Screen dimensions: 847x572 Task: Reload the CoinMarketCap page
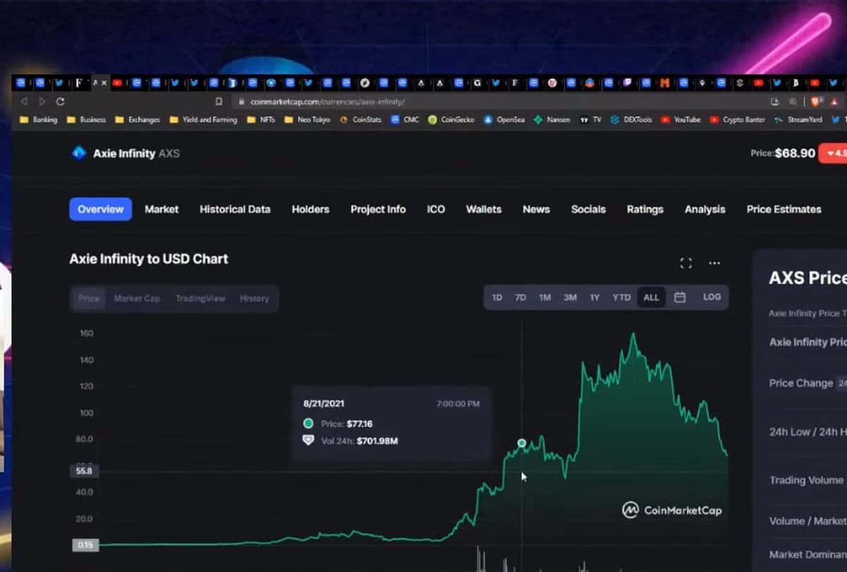60,102
